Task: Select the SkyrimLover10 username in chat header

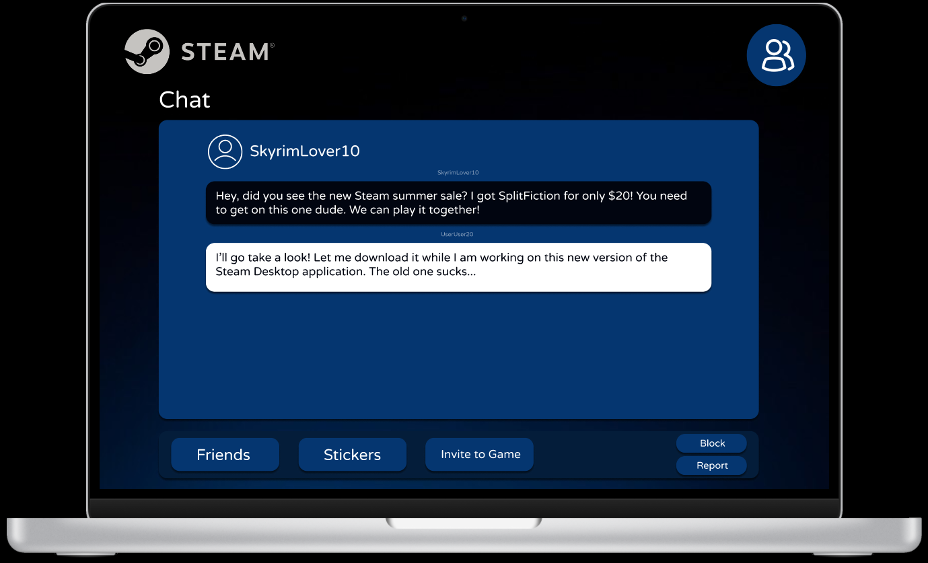Action: (x=305, y=151)
